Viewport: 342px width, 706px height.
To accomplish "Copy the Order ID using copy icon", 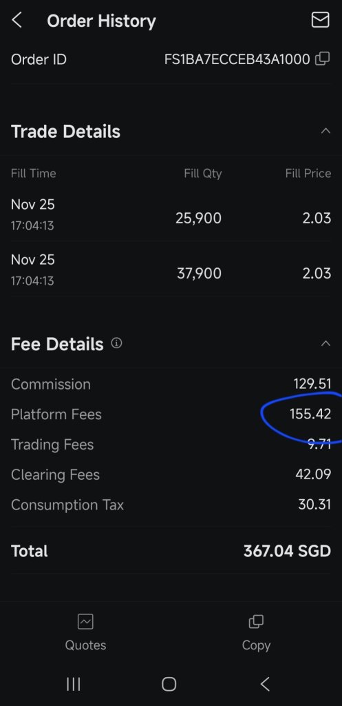I will pyautogui.click(x=322, y=59).
